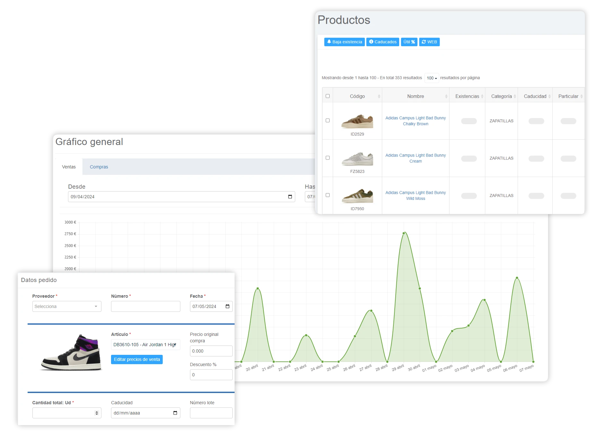Click the ZAPATILLAS category in ID7950 row
The width and height of the screenshot is (594, 436).
pyautogui.click(x=501, y=195)
